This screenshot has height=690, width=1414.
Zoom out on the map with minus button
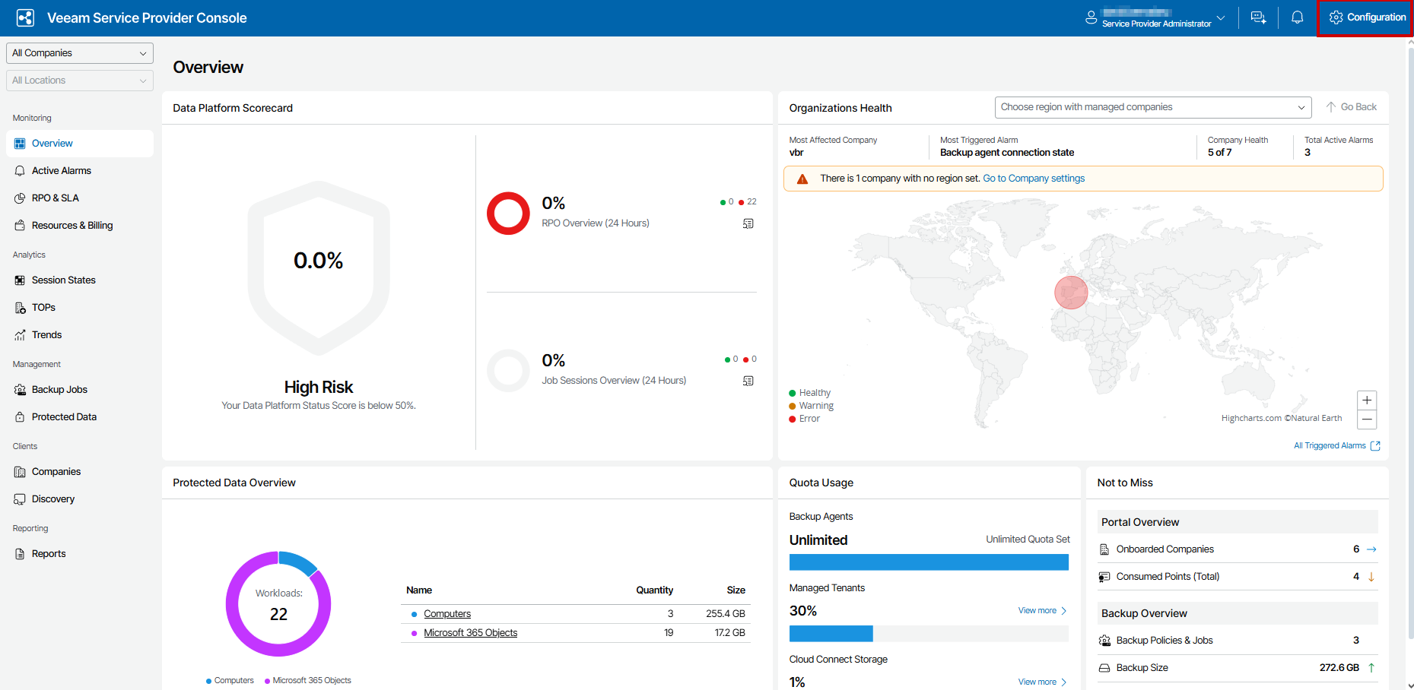[x=1367, y=419]
